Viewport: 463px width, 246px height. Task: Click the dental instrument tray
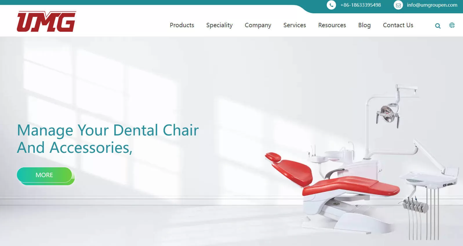pos(429,177)
